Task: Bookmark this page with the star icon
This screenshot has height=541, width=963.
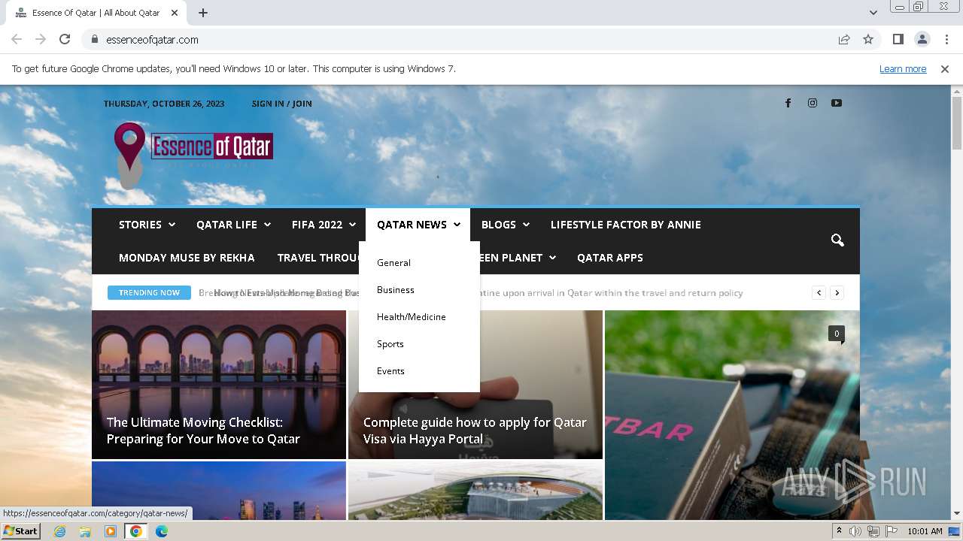Action: coord(868,39)
